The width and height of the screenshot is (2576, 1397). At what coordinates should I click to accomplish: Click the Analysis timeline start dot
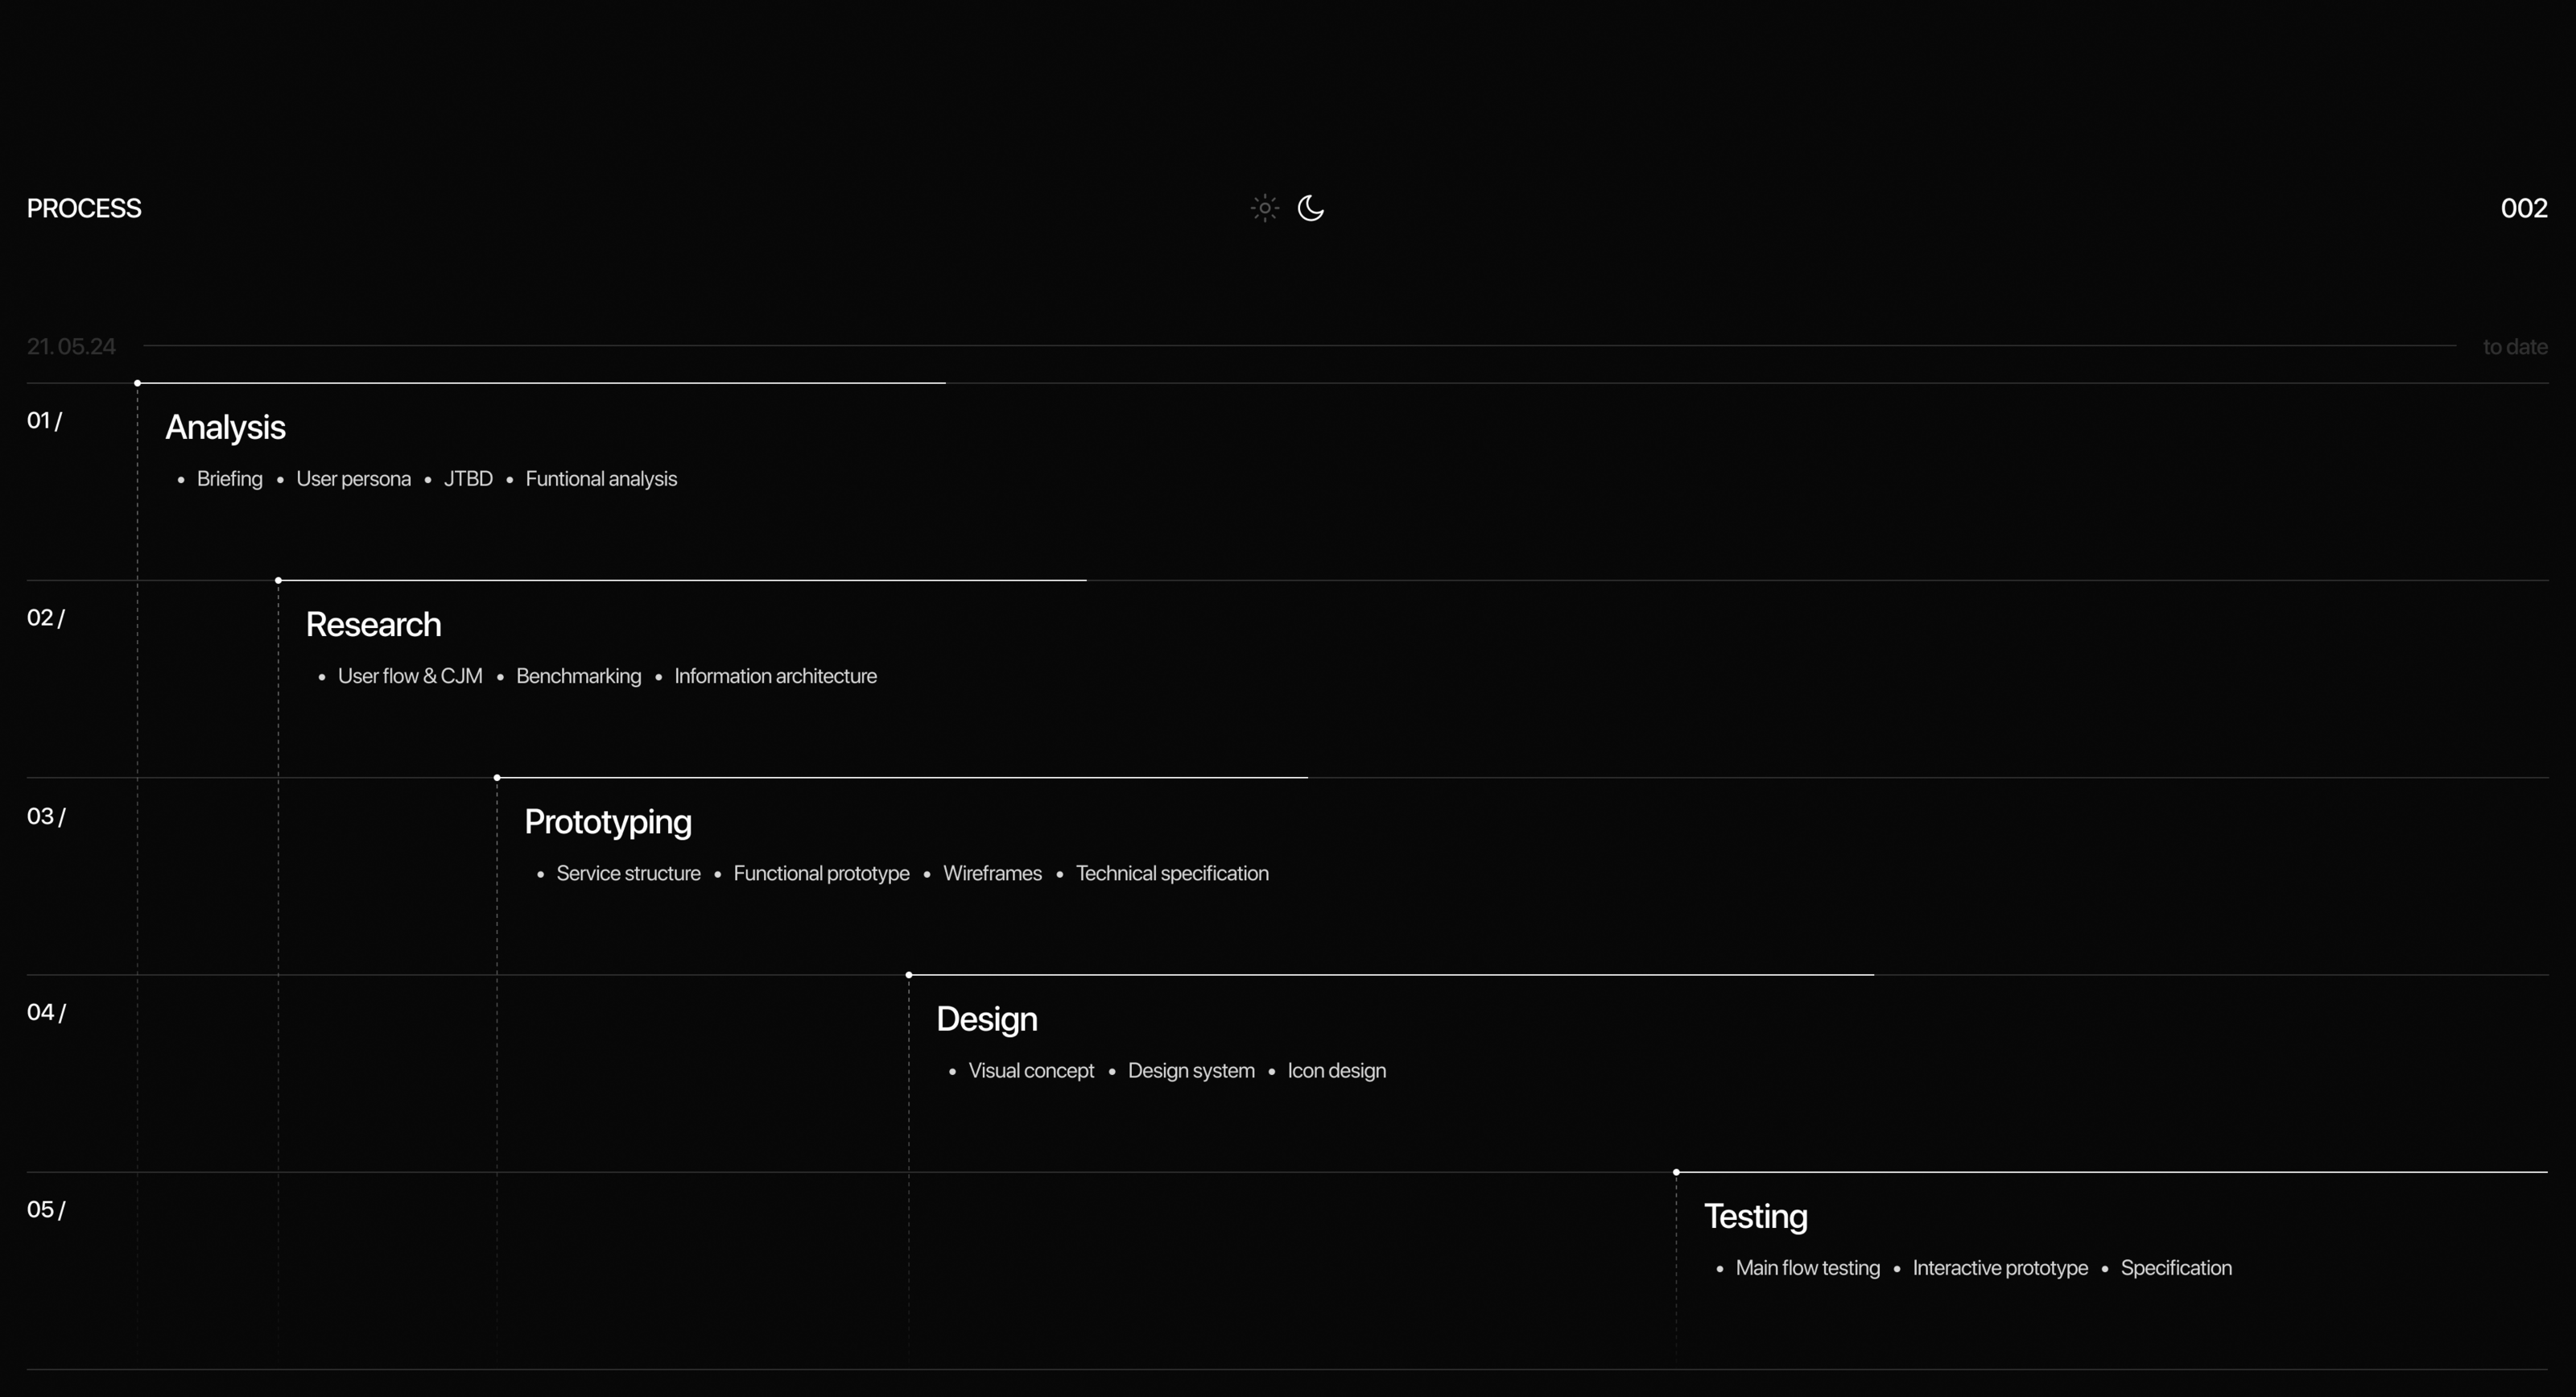(x=138, y=383)
